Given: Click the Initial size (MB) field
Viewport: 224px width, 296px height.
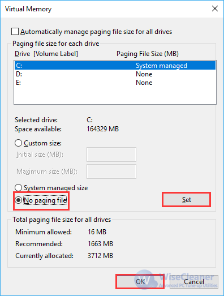Looking at the screenshot, I should pos(111,155).
